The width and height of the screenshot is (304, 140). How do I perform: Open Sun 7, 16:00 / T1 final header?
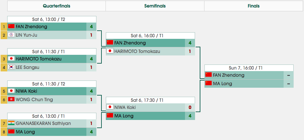coord(249,68)
